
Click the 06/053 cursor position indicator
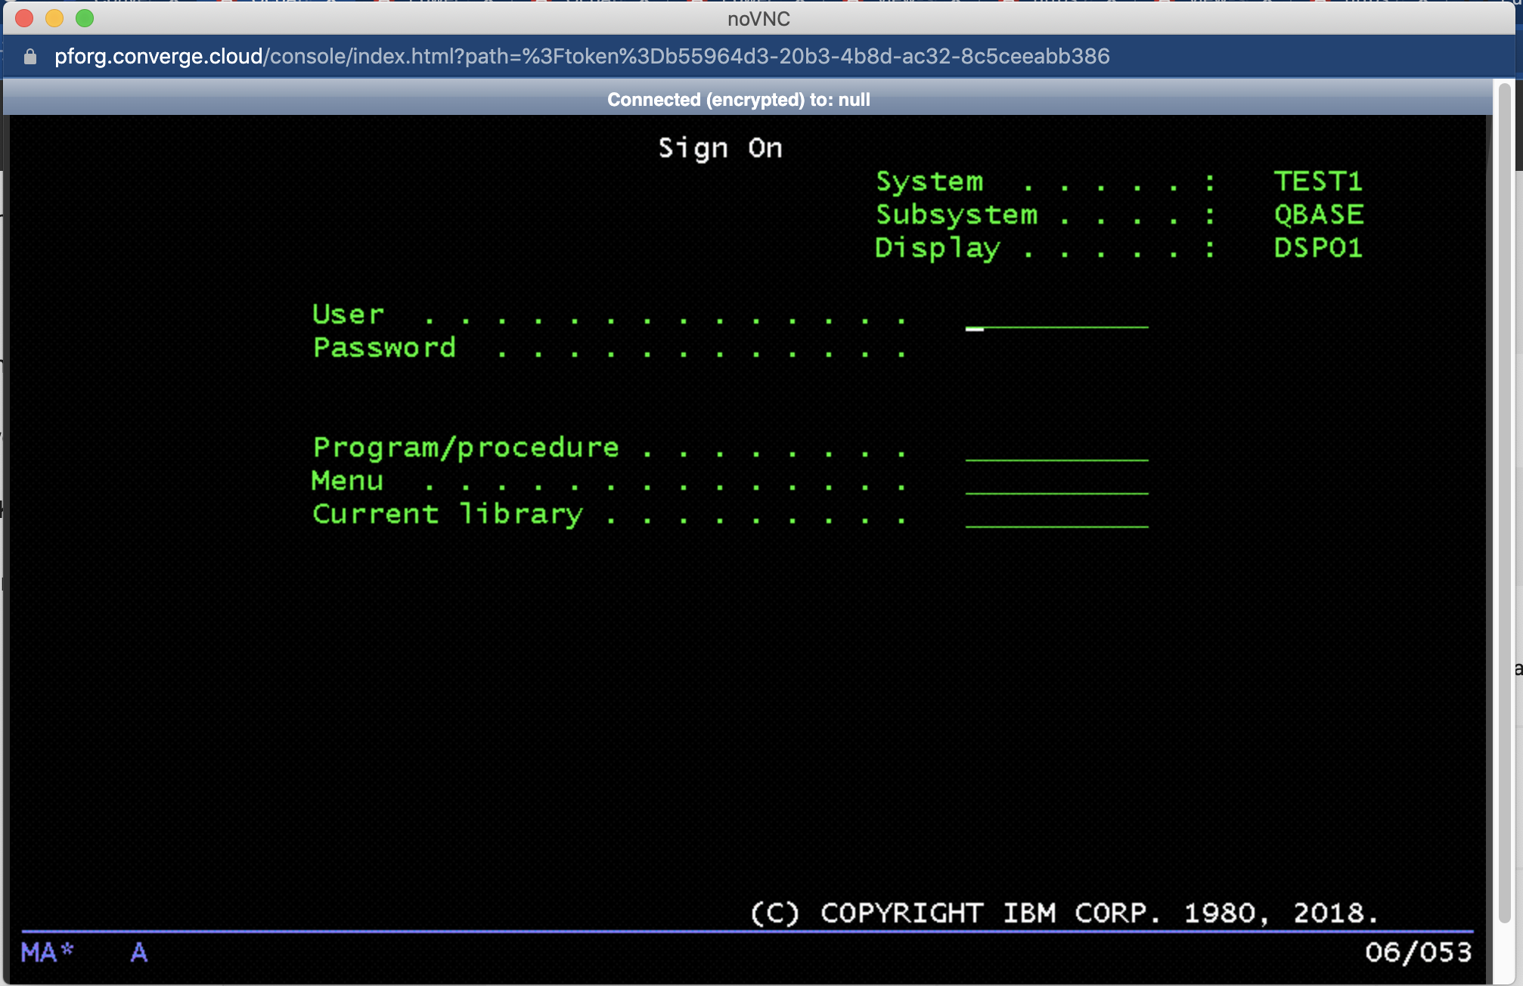(1418, 952)
